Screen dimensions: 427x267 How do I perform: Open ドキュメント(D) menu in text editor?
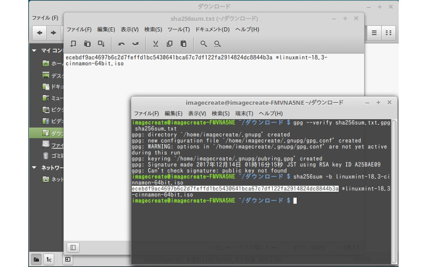(x=212, y=29)
